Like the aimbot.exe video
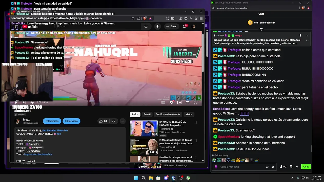Screen dimensions: 324x182 click(x=103, y=121)
